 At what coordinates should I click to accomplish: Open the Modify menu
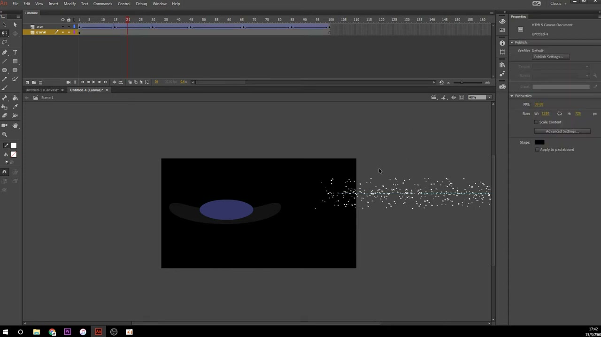click(x=69, y=4)
